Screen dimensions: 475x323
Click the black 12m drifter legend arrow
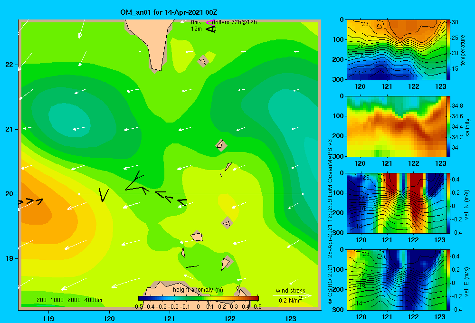coord(210,29)
